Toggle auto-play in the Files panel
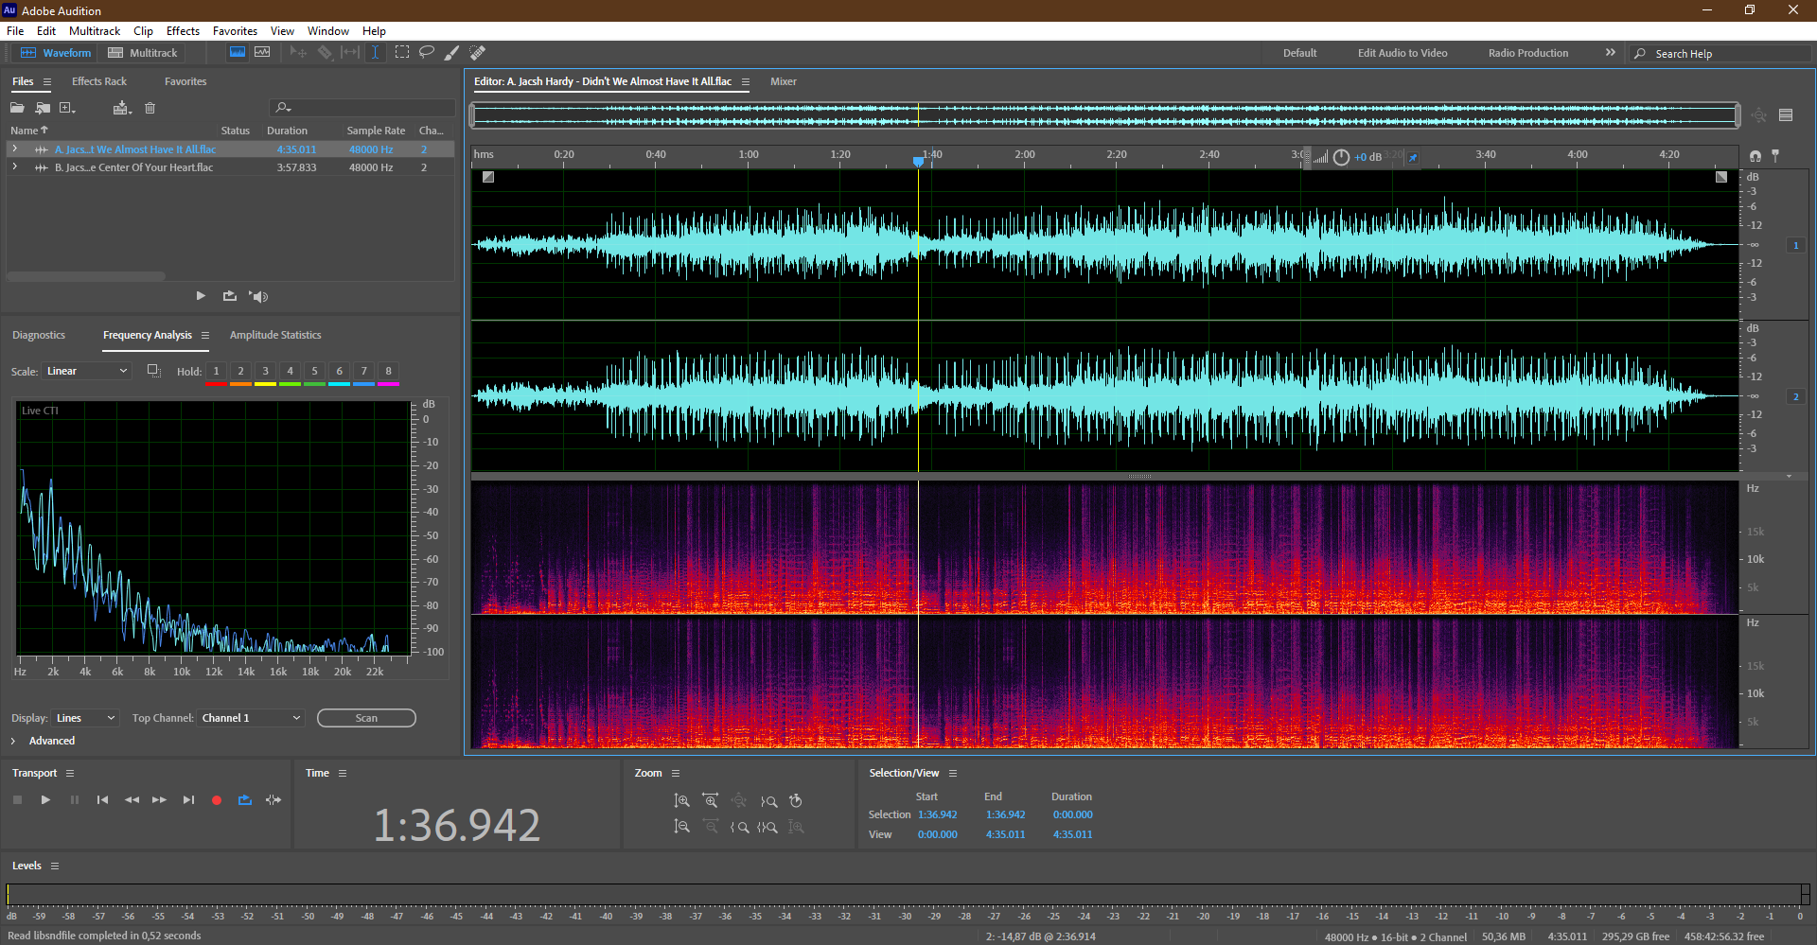 (x=258, y=296)
